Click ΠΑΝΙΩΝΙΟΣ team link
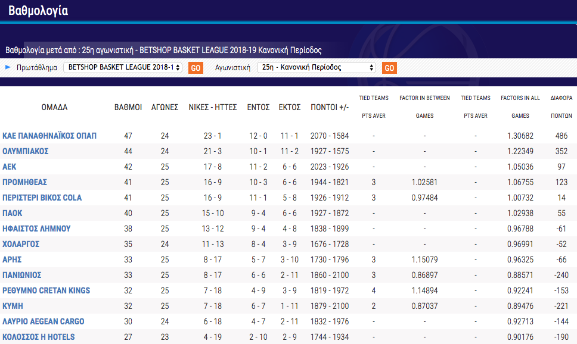This screenshot has height=344, width=577. pyautogui.click(x=22, y=275)
